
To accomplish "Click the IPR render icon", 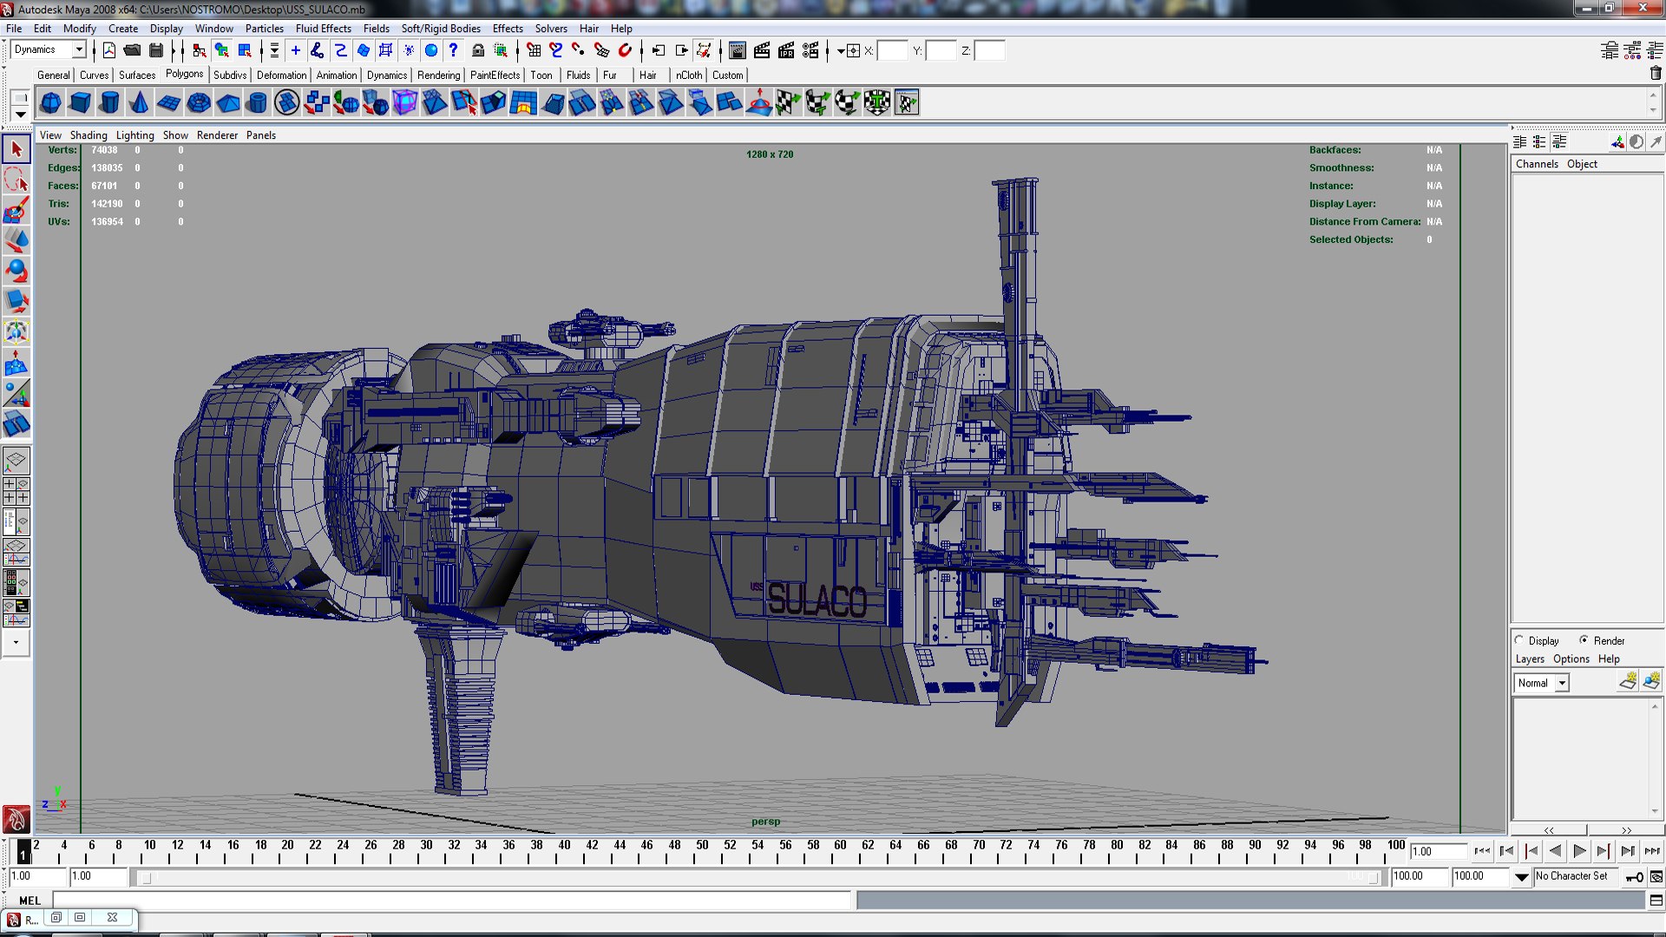I will [786, 50].
